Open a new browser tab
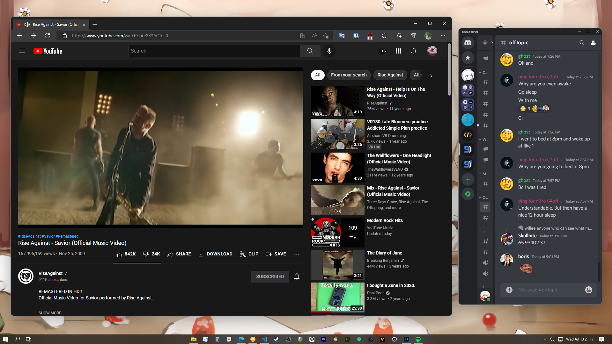The height and width of the screenshot is (344, 612). (95, 25)
